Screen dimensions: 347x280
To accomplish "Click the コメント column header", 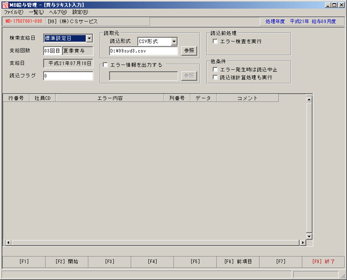I will (247, 98).
